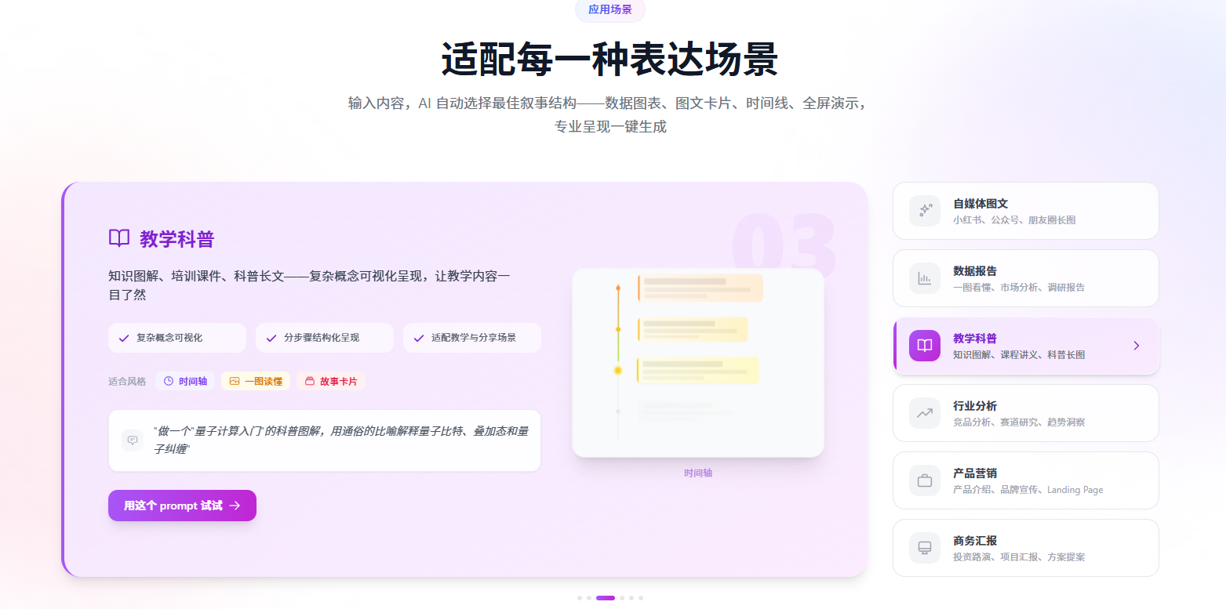The width and height of the screenshot is (1226, 609).
Task: Click the 用这个 prompt 试试 button
Action: point(182,506)
